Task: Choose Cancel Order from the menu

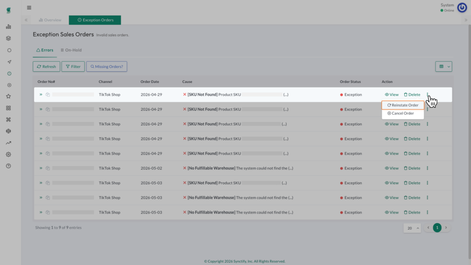Action: [403, 113]
